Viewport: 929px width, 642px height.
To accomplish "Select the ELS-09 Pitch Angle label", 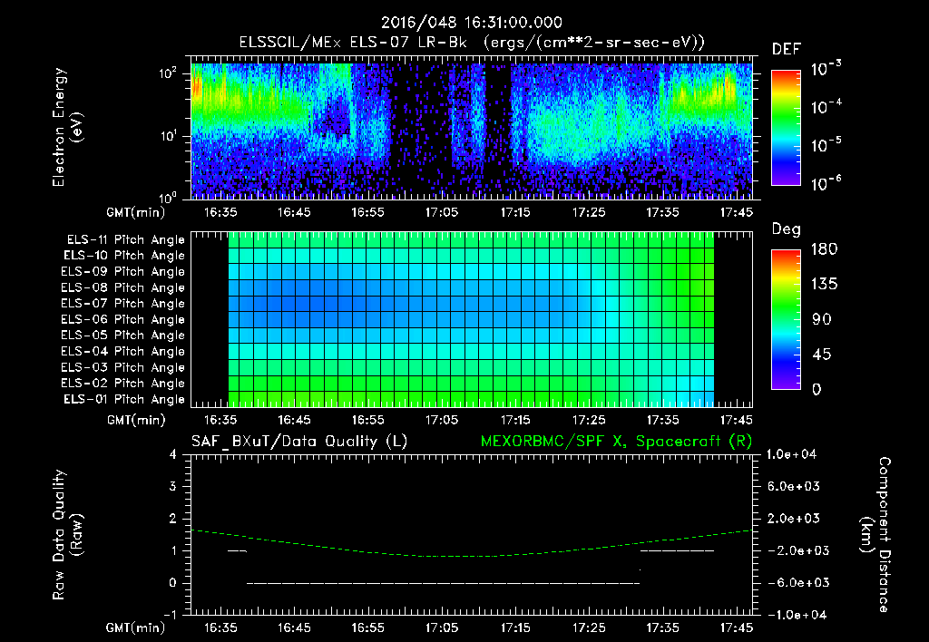I will pos(123,272).
